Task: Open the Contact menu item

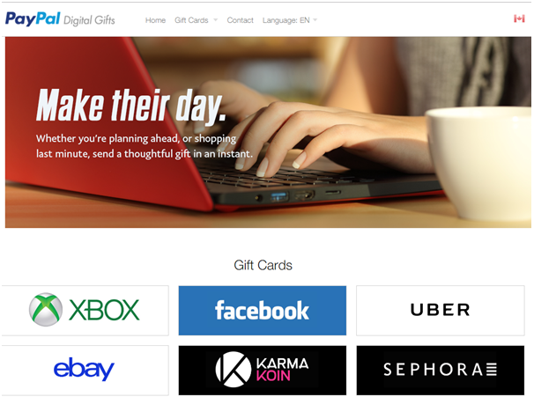Action: pos(240,20)
